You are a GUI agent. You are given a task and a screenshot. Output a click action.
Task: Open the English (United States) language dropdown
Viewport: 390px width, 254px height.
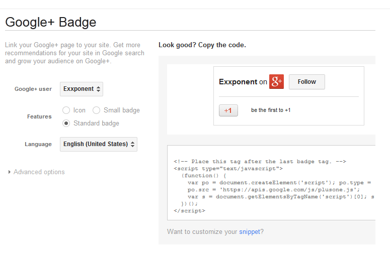coord(99,144)
